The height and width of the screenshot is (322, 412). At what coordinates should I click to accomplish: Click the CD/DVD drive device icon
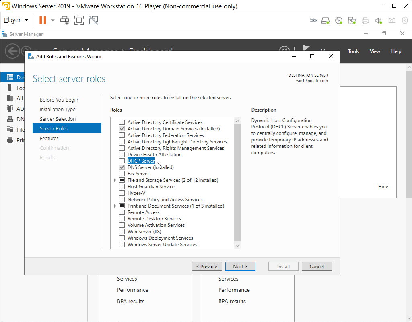click(x=339, y=20)
